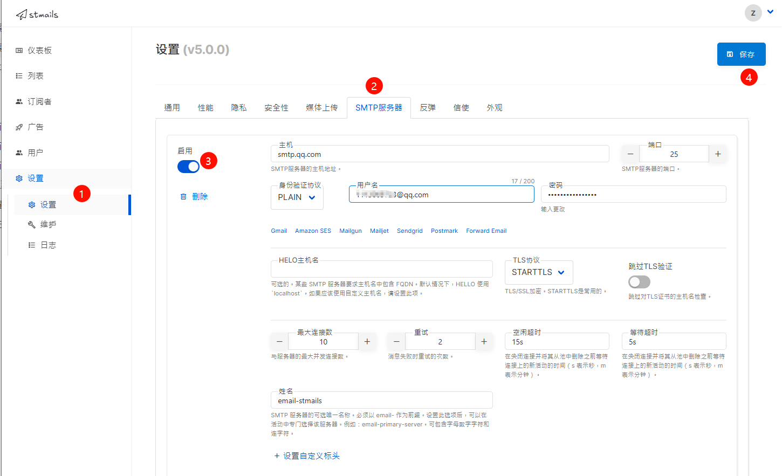
Task: Increase 端口 using the plus stepper
Action: (x=718, y=154)
